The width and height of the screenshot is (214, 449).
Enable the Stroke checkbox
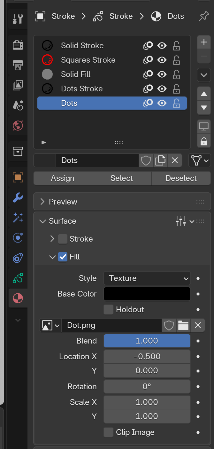pos(63,239)
